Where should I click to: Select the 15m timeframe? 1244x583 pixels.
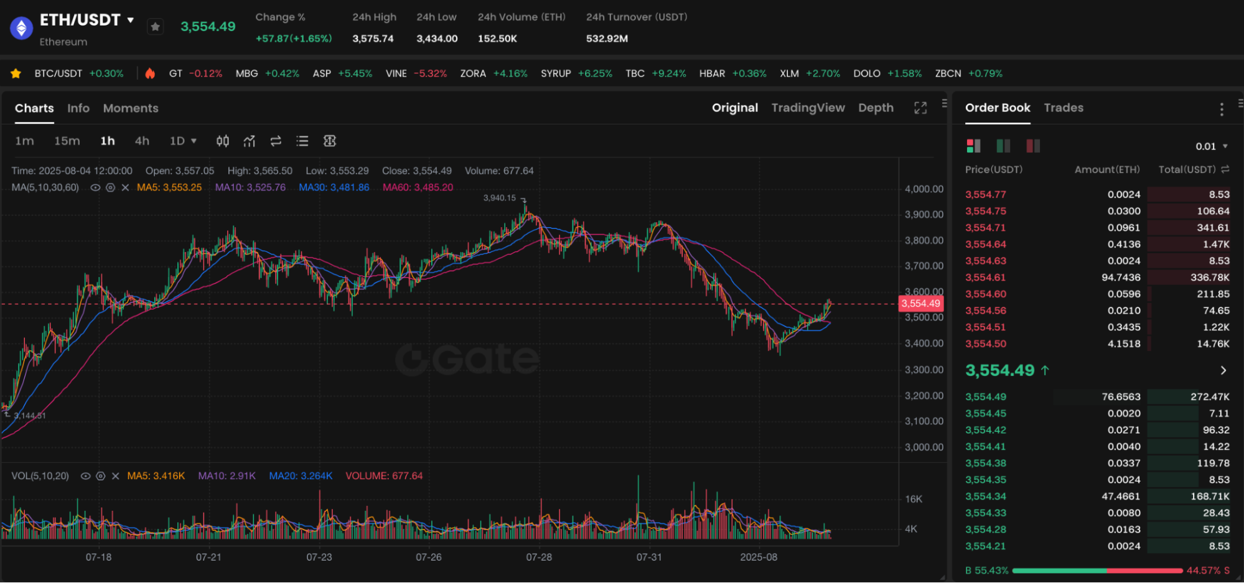(x=67, y=141)
